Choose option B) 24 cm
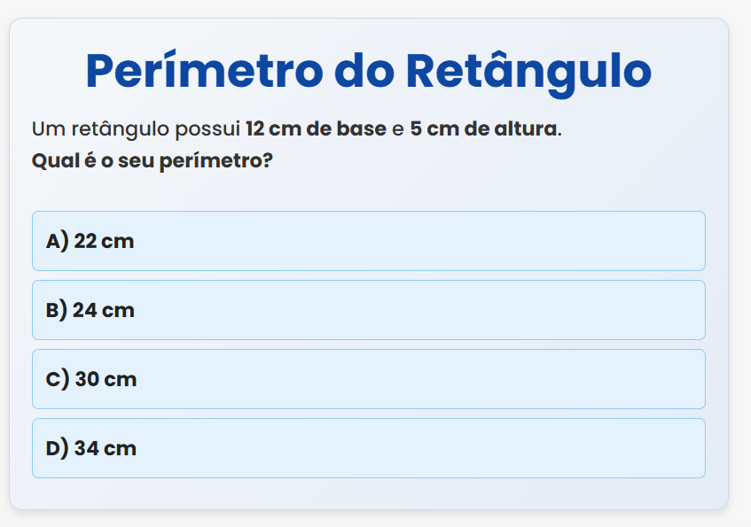 pyautogui.click(x=368, y=310)
